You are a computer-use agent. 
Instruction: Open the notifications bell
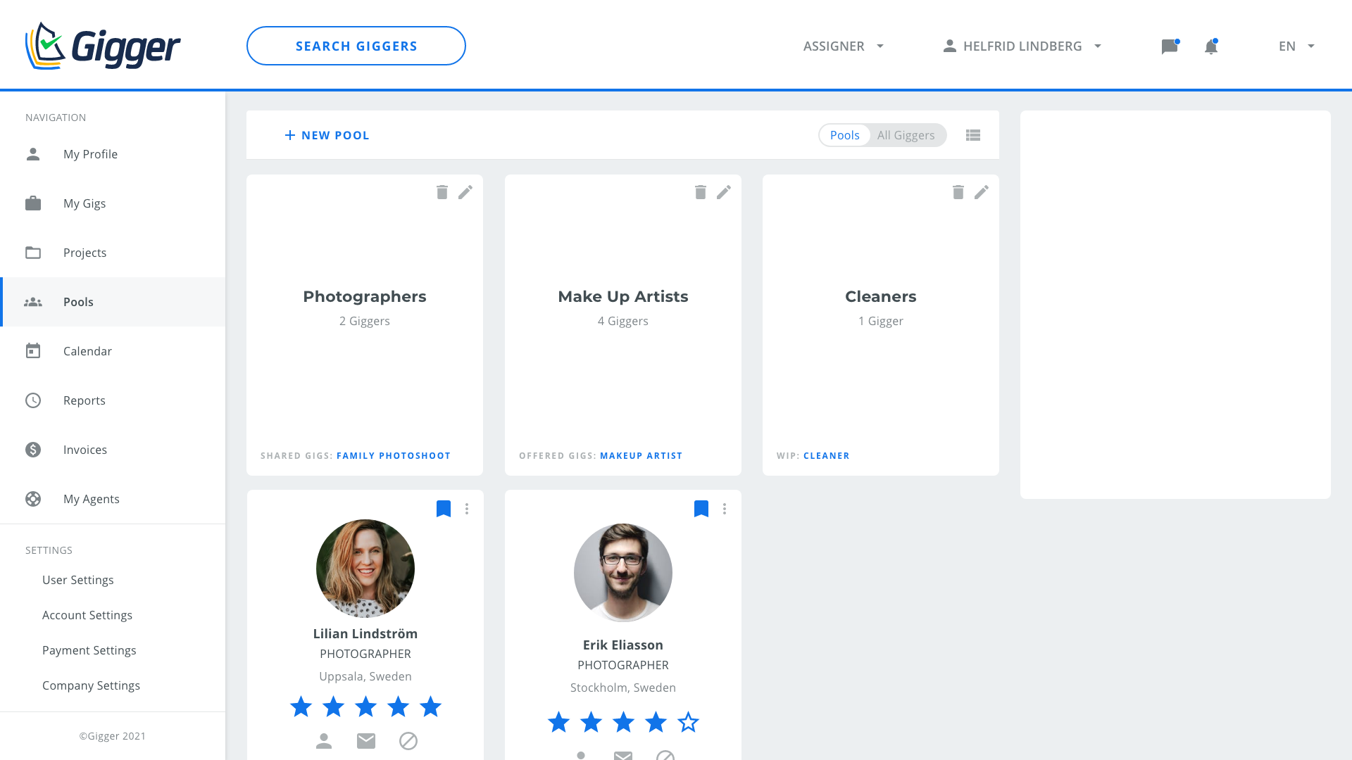[x=1211, y=46]
